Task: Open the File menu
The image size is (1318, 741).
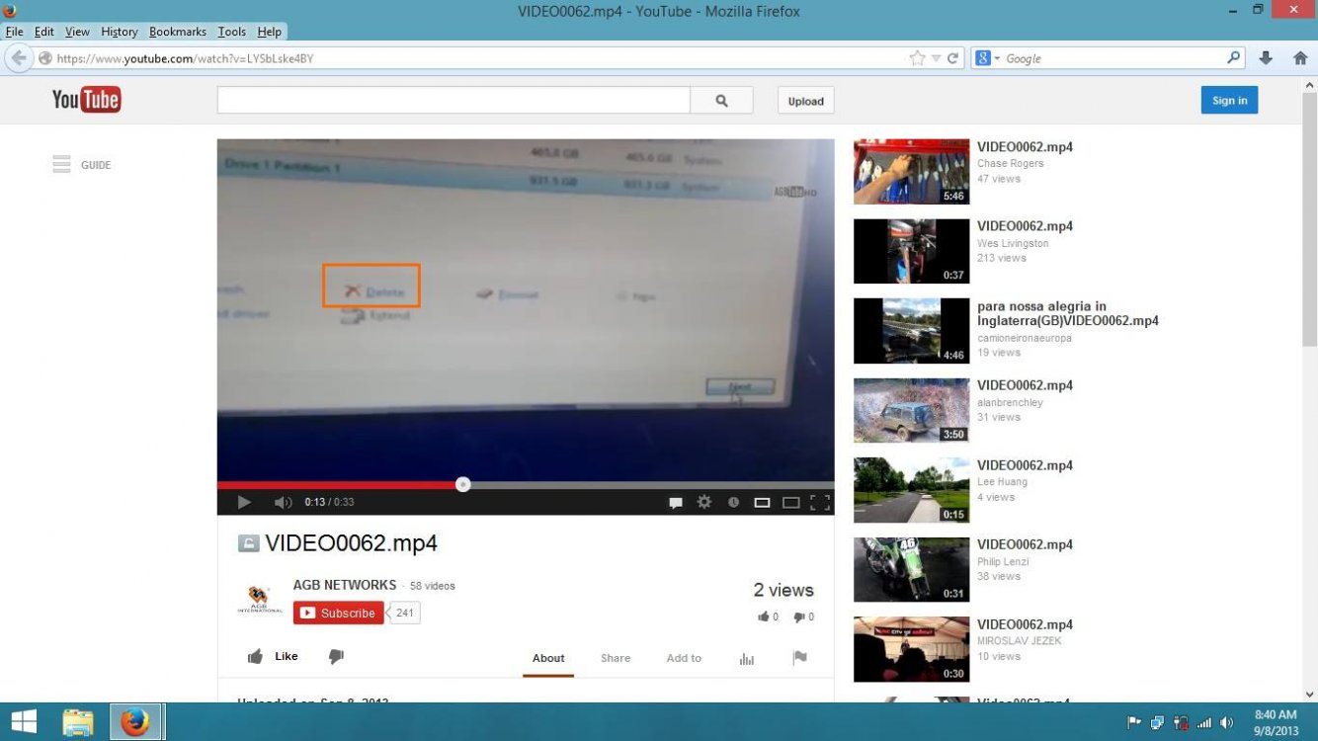Action: pos(14,32)
